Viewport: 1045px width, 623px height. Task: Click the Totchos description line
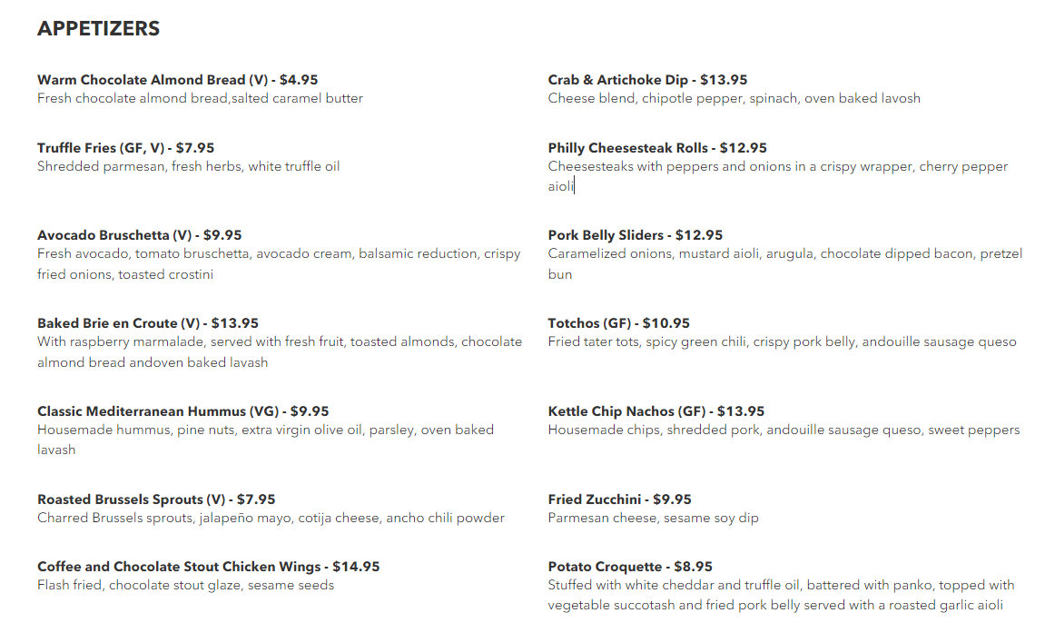coord(783,341)
